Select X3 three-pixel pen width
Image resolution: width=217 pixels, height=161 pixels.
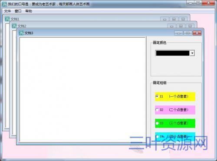(x=175, y=123)
